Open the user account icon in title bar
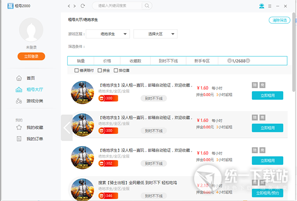The height and width of the screenshot is (201, 297). click(x=261, y=6)
